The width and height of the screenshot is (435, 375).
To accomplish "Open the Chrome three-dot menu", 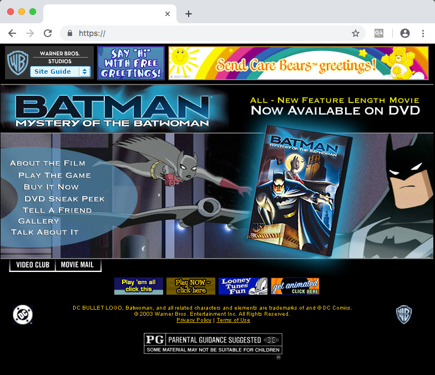I will click(x=423, y=33).
